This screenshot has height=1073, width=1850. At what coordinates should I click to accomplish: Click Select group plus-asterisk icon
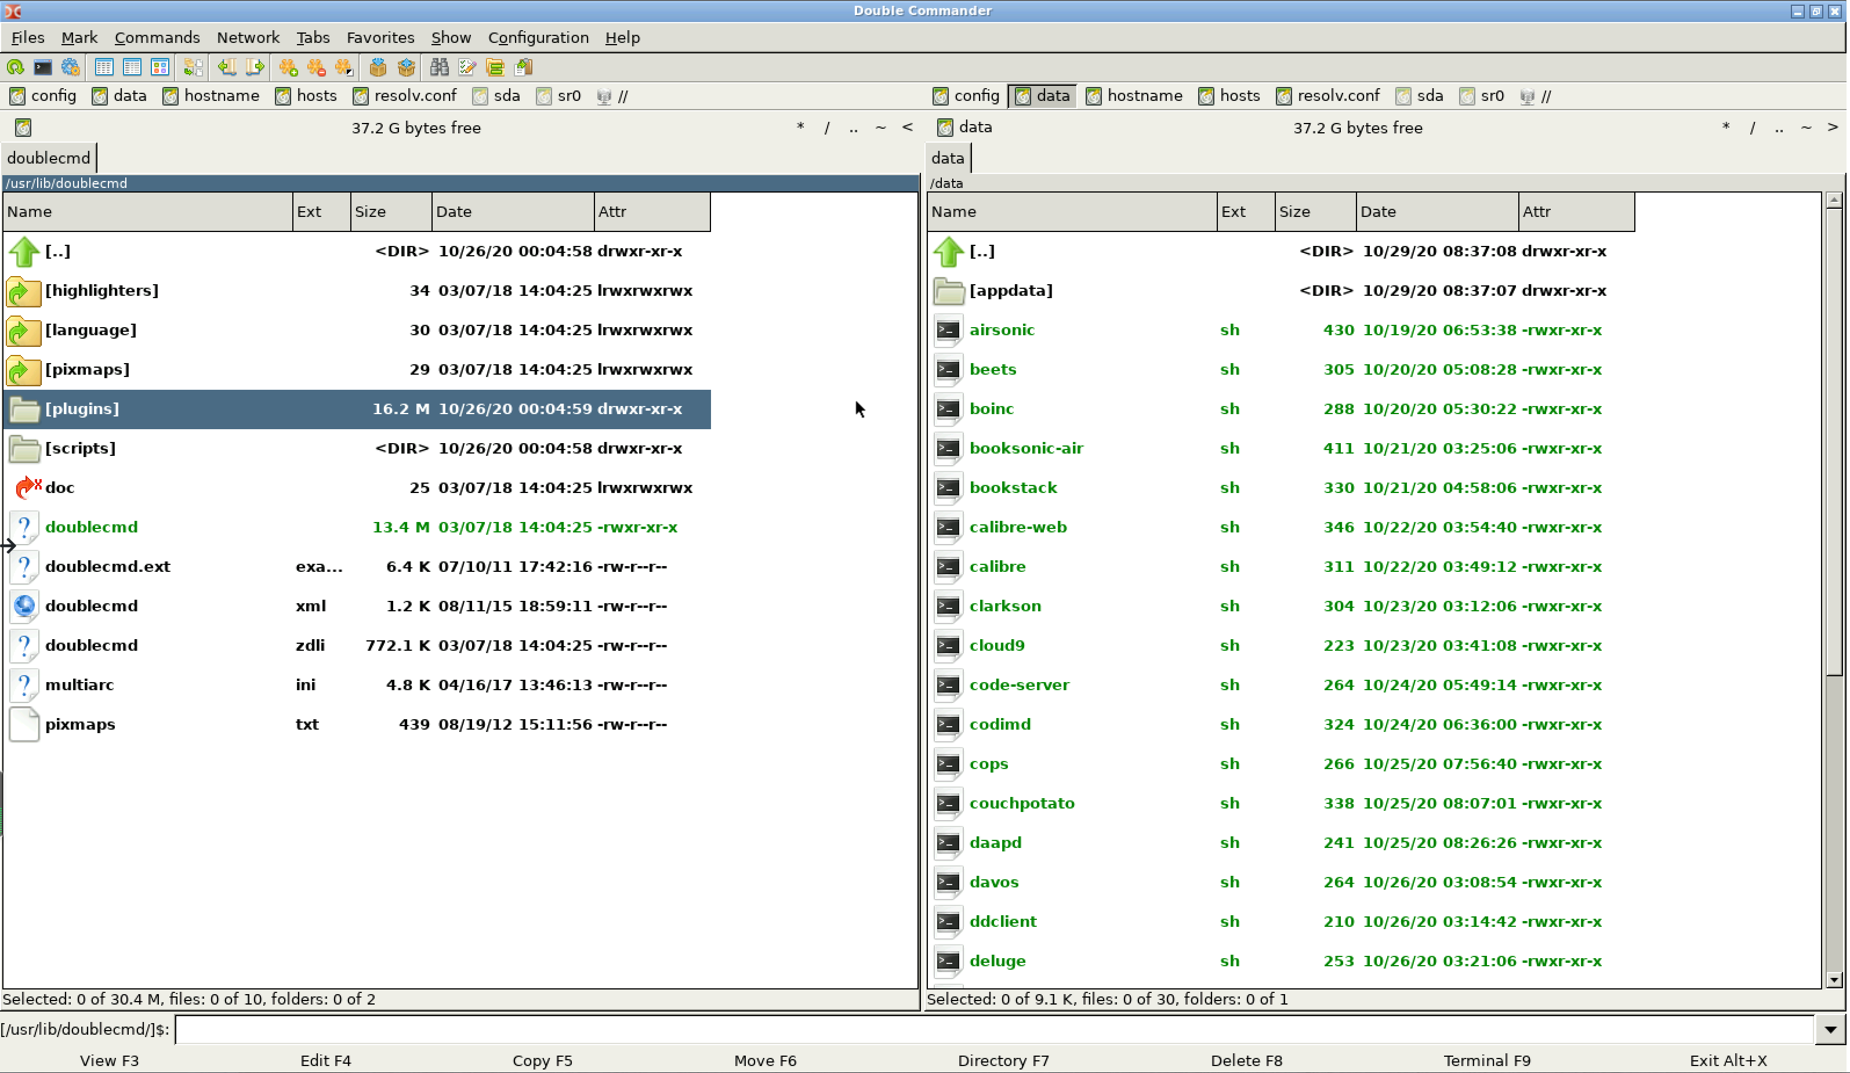(288, 67)
